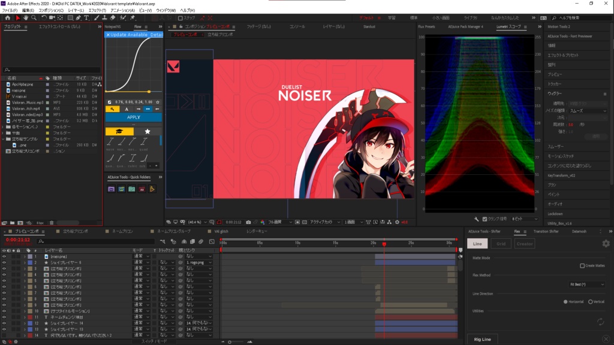Select the Selection arrow tool

[x=17, y=18]
